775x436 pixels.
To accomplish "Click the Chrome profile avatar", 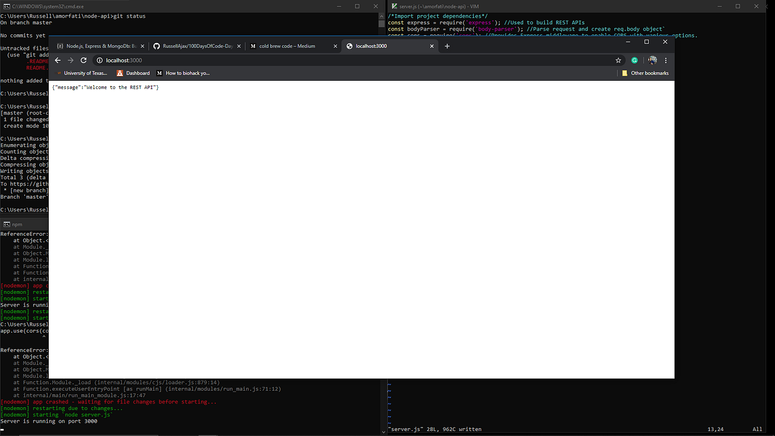I will (652, 60).
